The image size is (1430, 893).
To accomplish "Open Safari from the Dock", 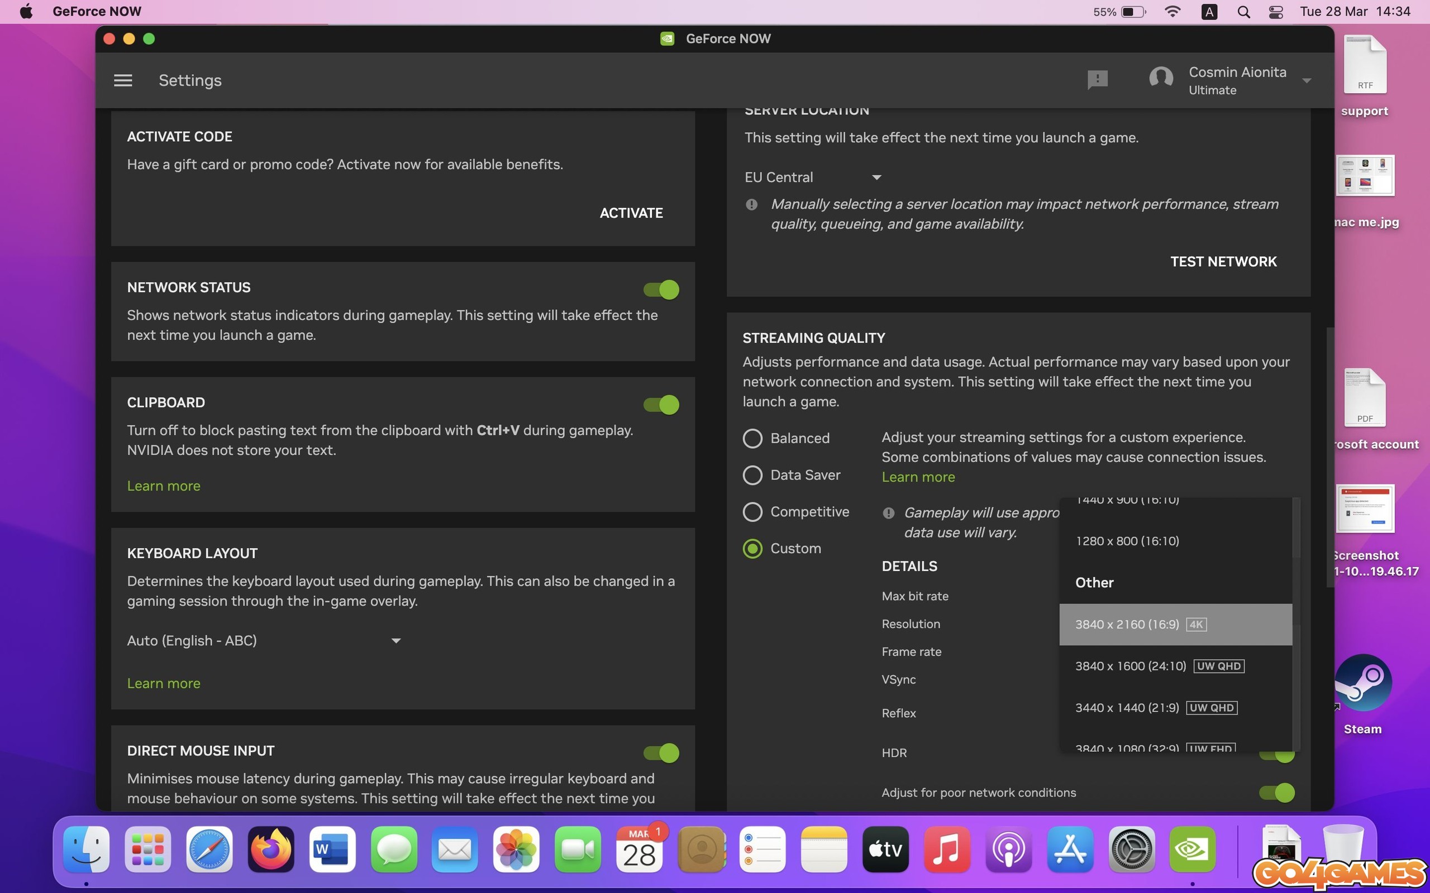I will (209, 849).
